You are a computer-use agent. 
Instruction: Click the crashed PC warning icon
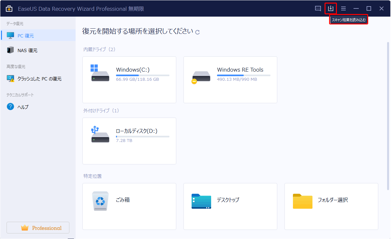[x=10, y=78]
